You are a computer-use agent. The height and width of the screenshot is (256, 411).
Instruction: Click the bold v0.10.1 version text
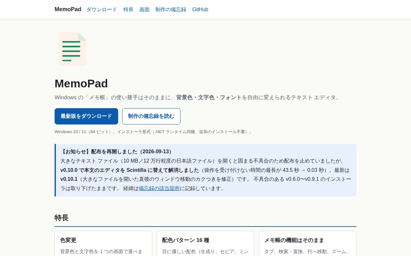[69, 179]
